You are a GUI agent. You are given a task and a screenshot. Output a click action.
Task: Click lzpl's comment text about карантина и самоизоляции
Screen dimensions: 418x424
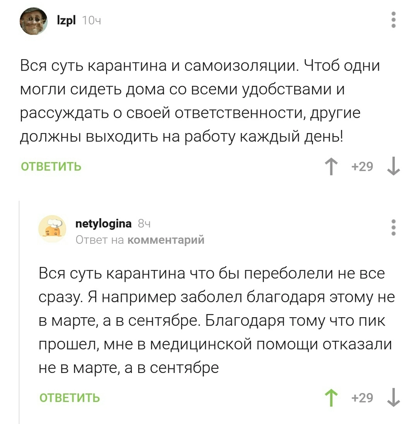pyautogui.click(x=200, y=101)
